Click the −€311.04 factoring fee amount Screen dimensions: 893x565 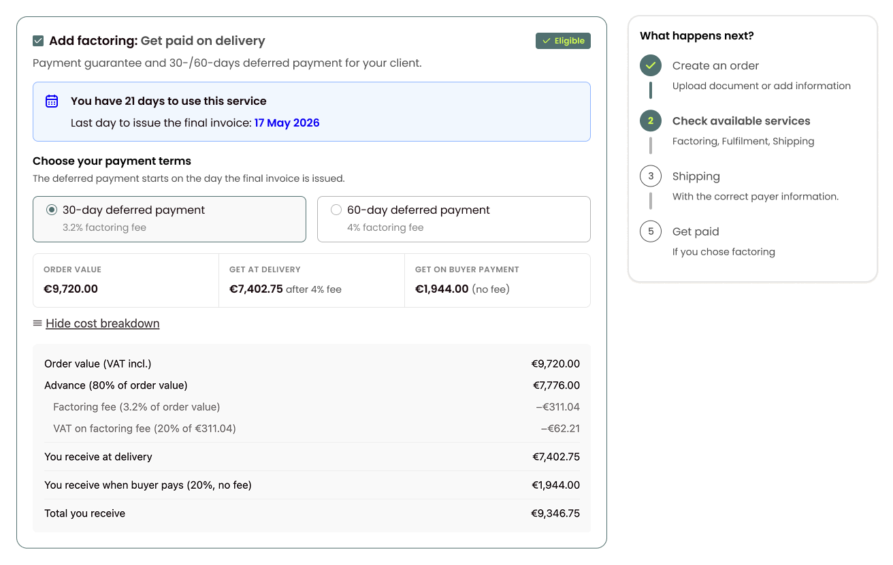(x=557, y=407)
